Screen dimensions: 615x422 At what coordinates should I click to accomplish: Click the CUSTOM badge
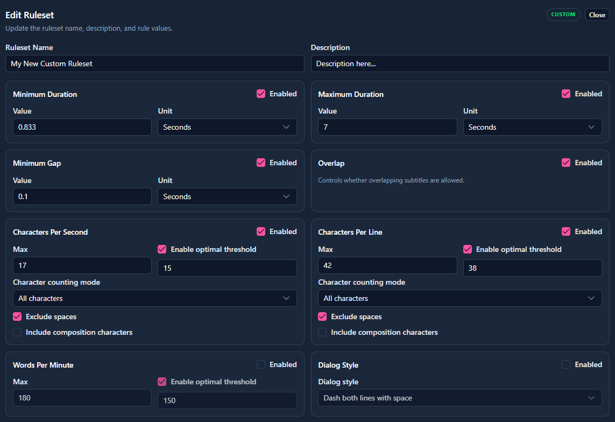click(563, 15)
